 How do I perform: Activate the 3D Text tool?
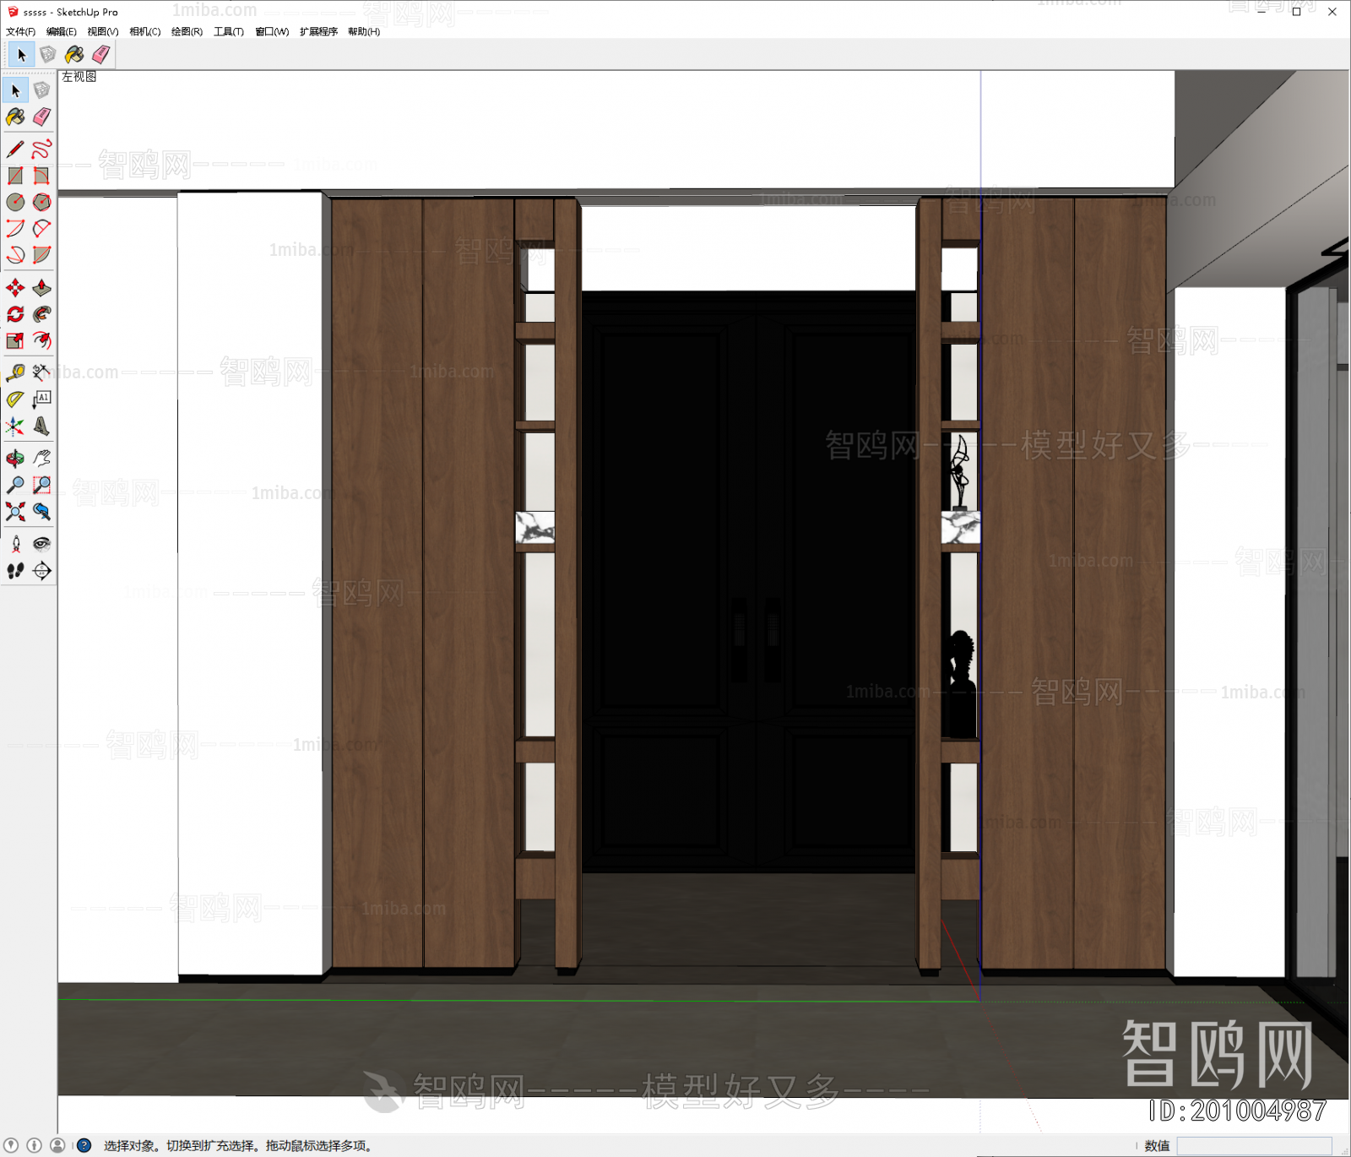click(x=41, y=426)
